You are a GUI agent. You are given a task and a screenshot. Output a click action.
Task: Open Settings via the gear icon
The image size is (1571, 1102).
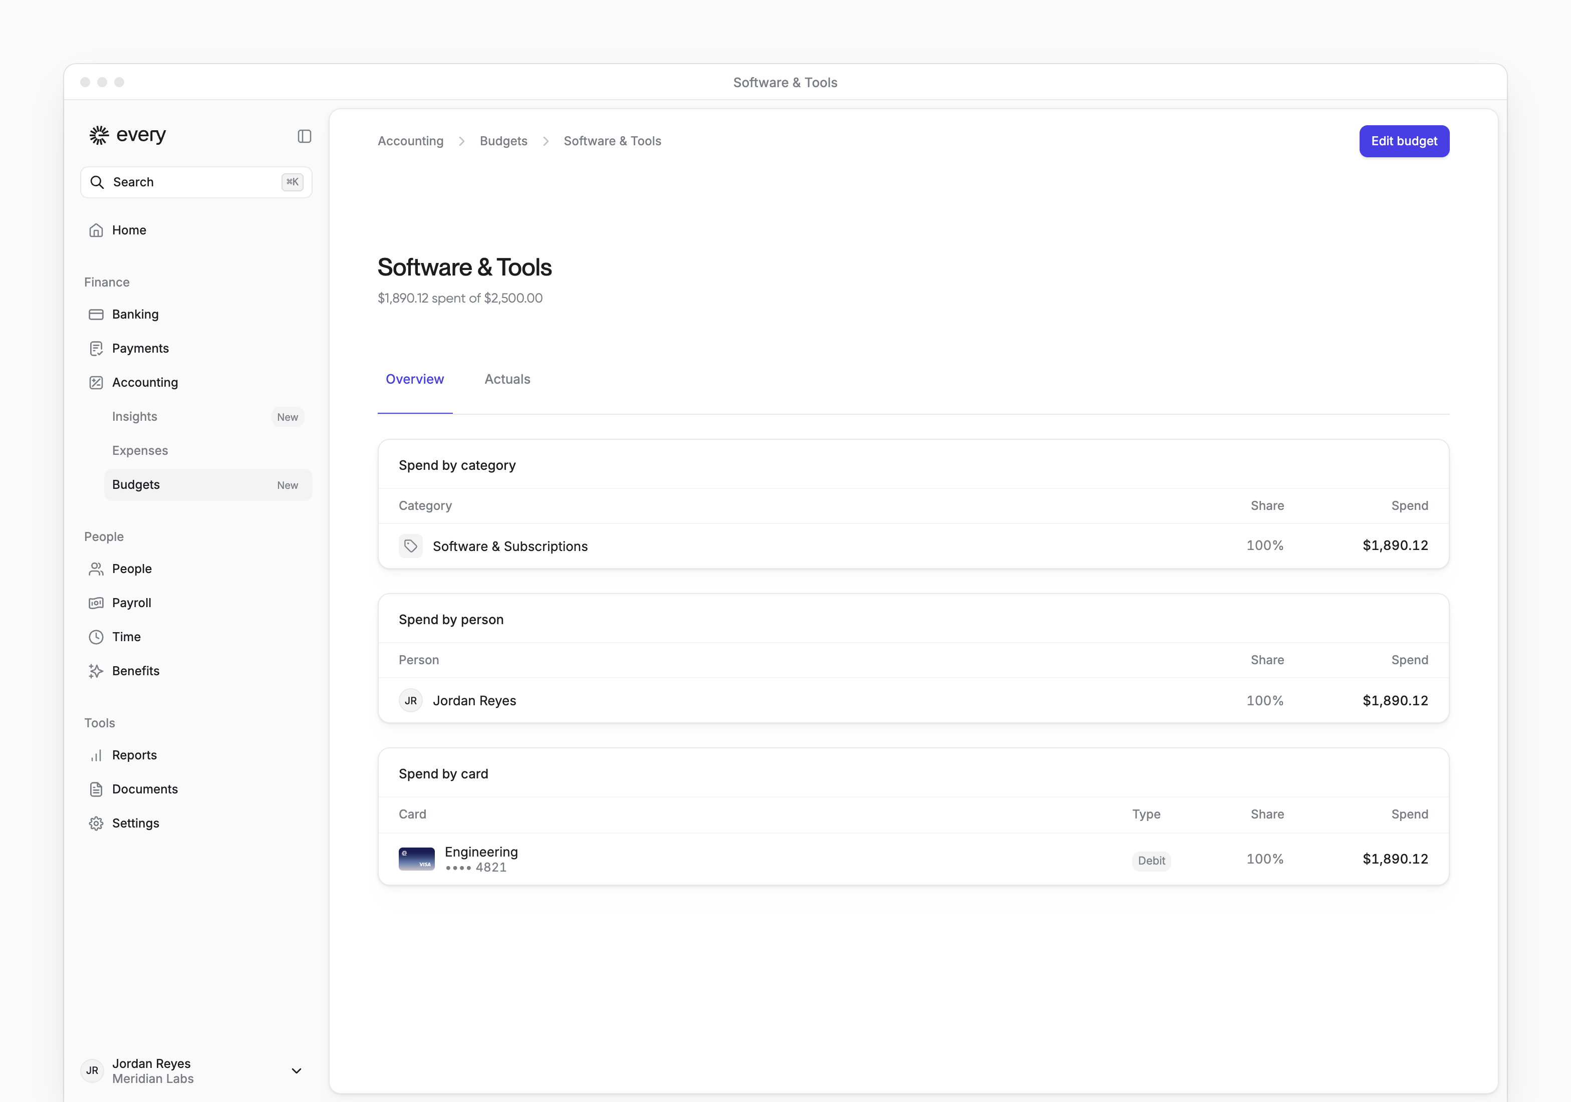point(96,823)
